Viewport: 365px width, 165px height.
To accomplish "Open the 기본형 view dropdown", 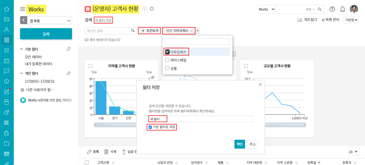I will [351, 20].
